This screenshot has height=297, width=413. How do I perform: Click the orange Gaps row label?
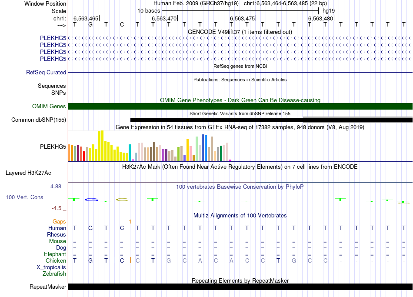(59, 222)
